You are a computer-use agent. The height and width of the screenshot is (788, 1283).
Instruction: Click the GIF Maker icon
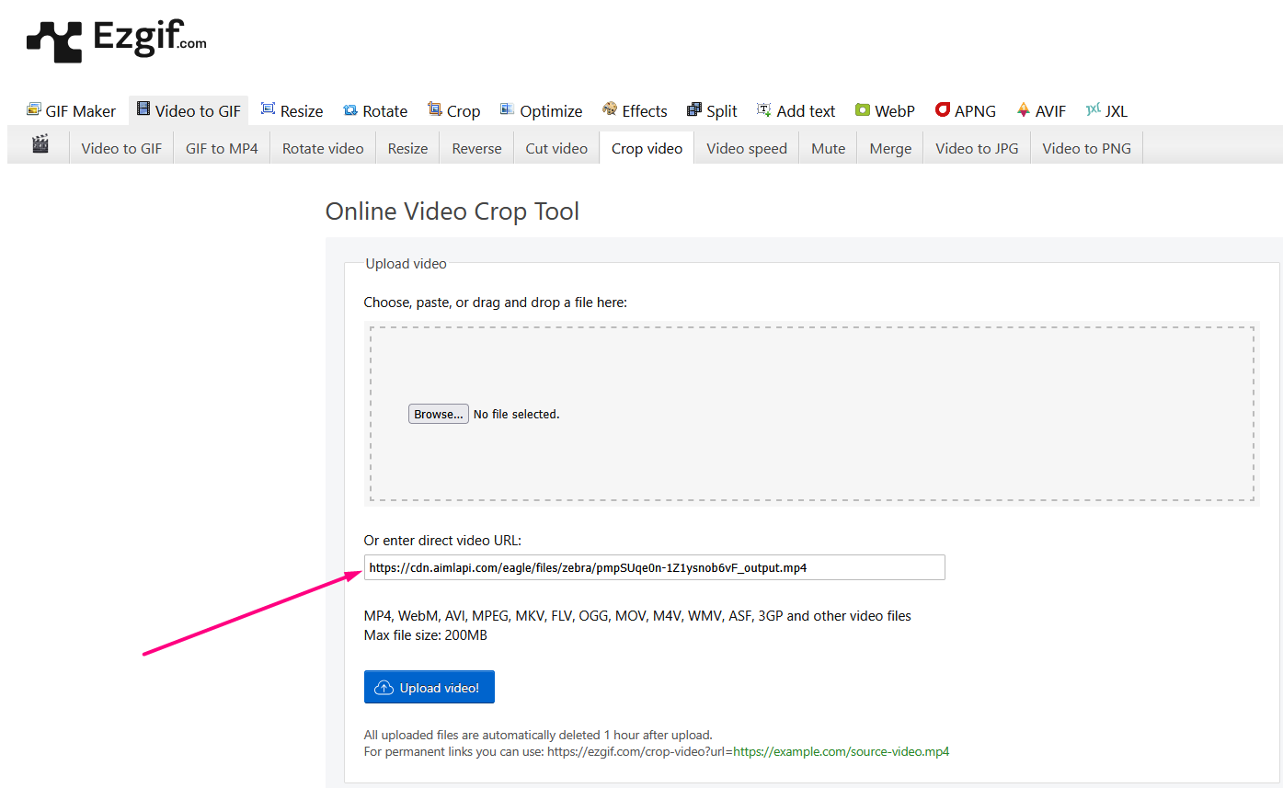click(34, 110)
